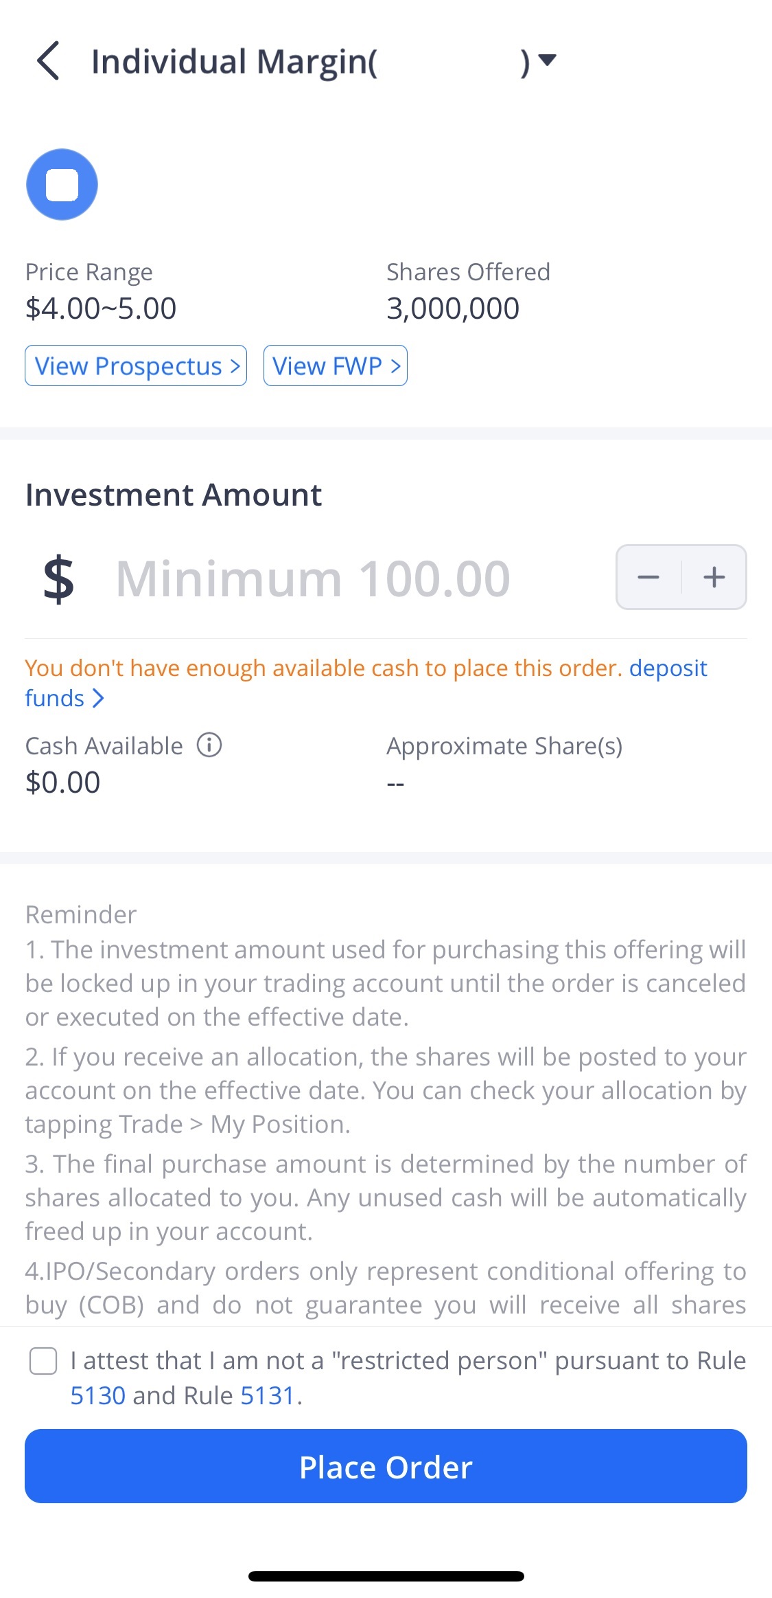This screenshot has height=1598, width=772.
Task: Open View FWP
Action: pos(335,365)
